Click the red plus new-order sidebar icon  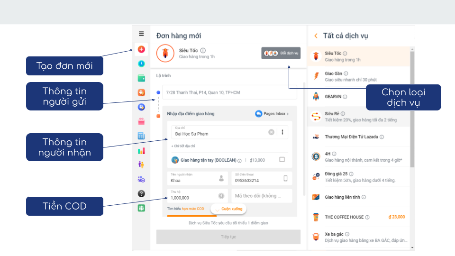tap(141, 49)
